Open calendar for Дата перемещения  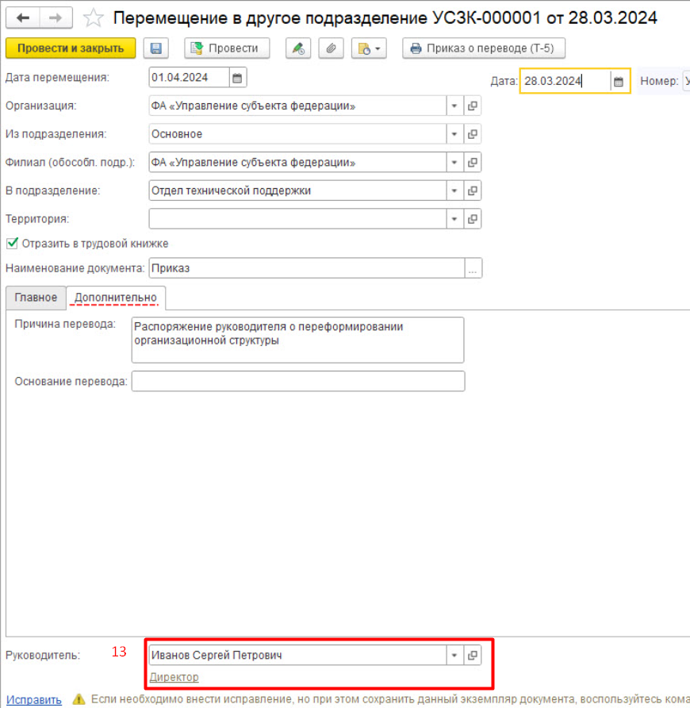tap(237, 78)
